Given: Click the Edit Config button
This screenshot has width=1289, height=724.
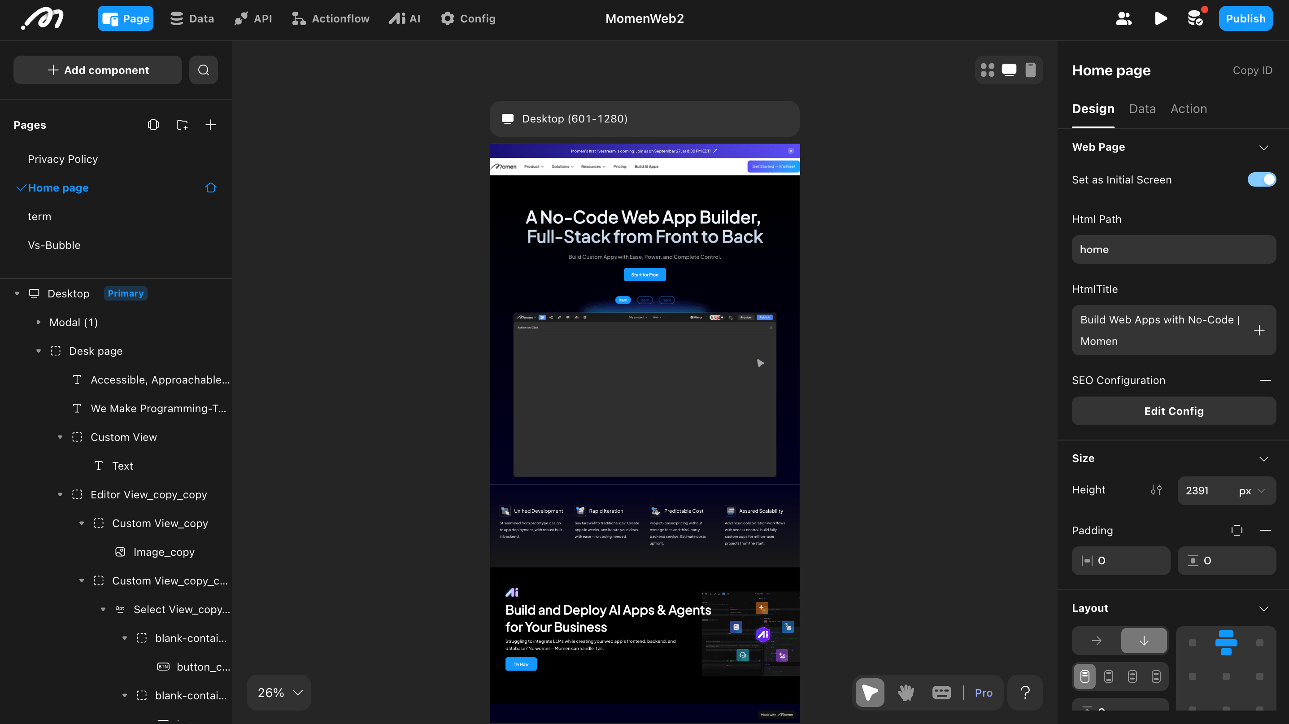Looking at the screenshot, I should [1173, 411].
